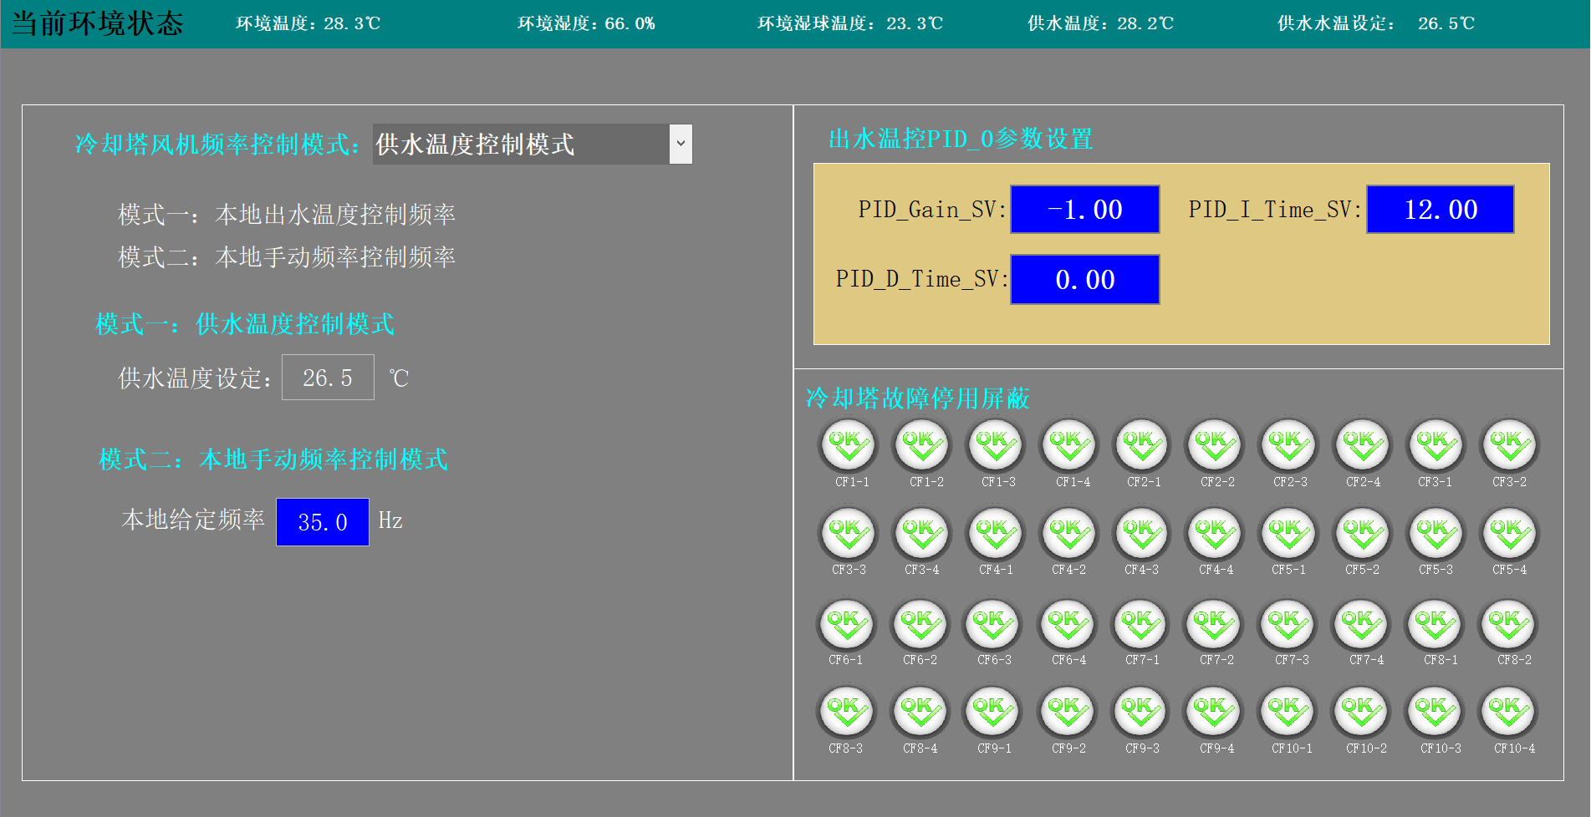This screenshot has height=817, width=1591.
Task: Toggle CF9-1 tower fault shielding
Action: (992, 713)
